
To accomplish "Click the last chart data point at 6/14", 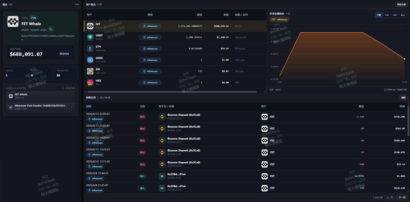I will (x=405, y=59).
